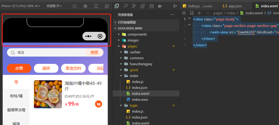279x125 pixels.
Task: Open product title 湖南叶橘中果48-49斤
Action: pos(83,86)
